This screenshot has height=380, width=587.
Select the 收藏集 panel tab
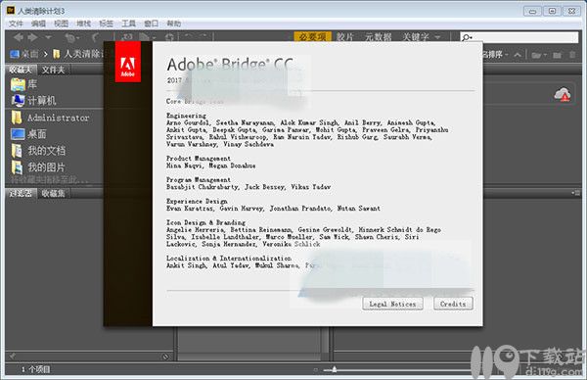coord(53,193)
